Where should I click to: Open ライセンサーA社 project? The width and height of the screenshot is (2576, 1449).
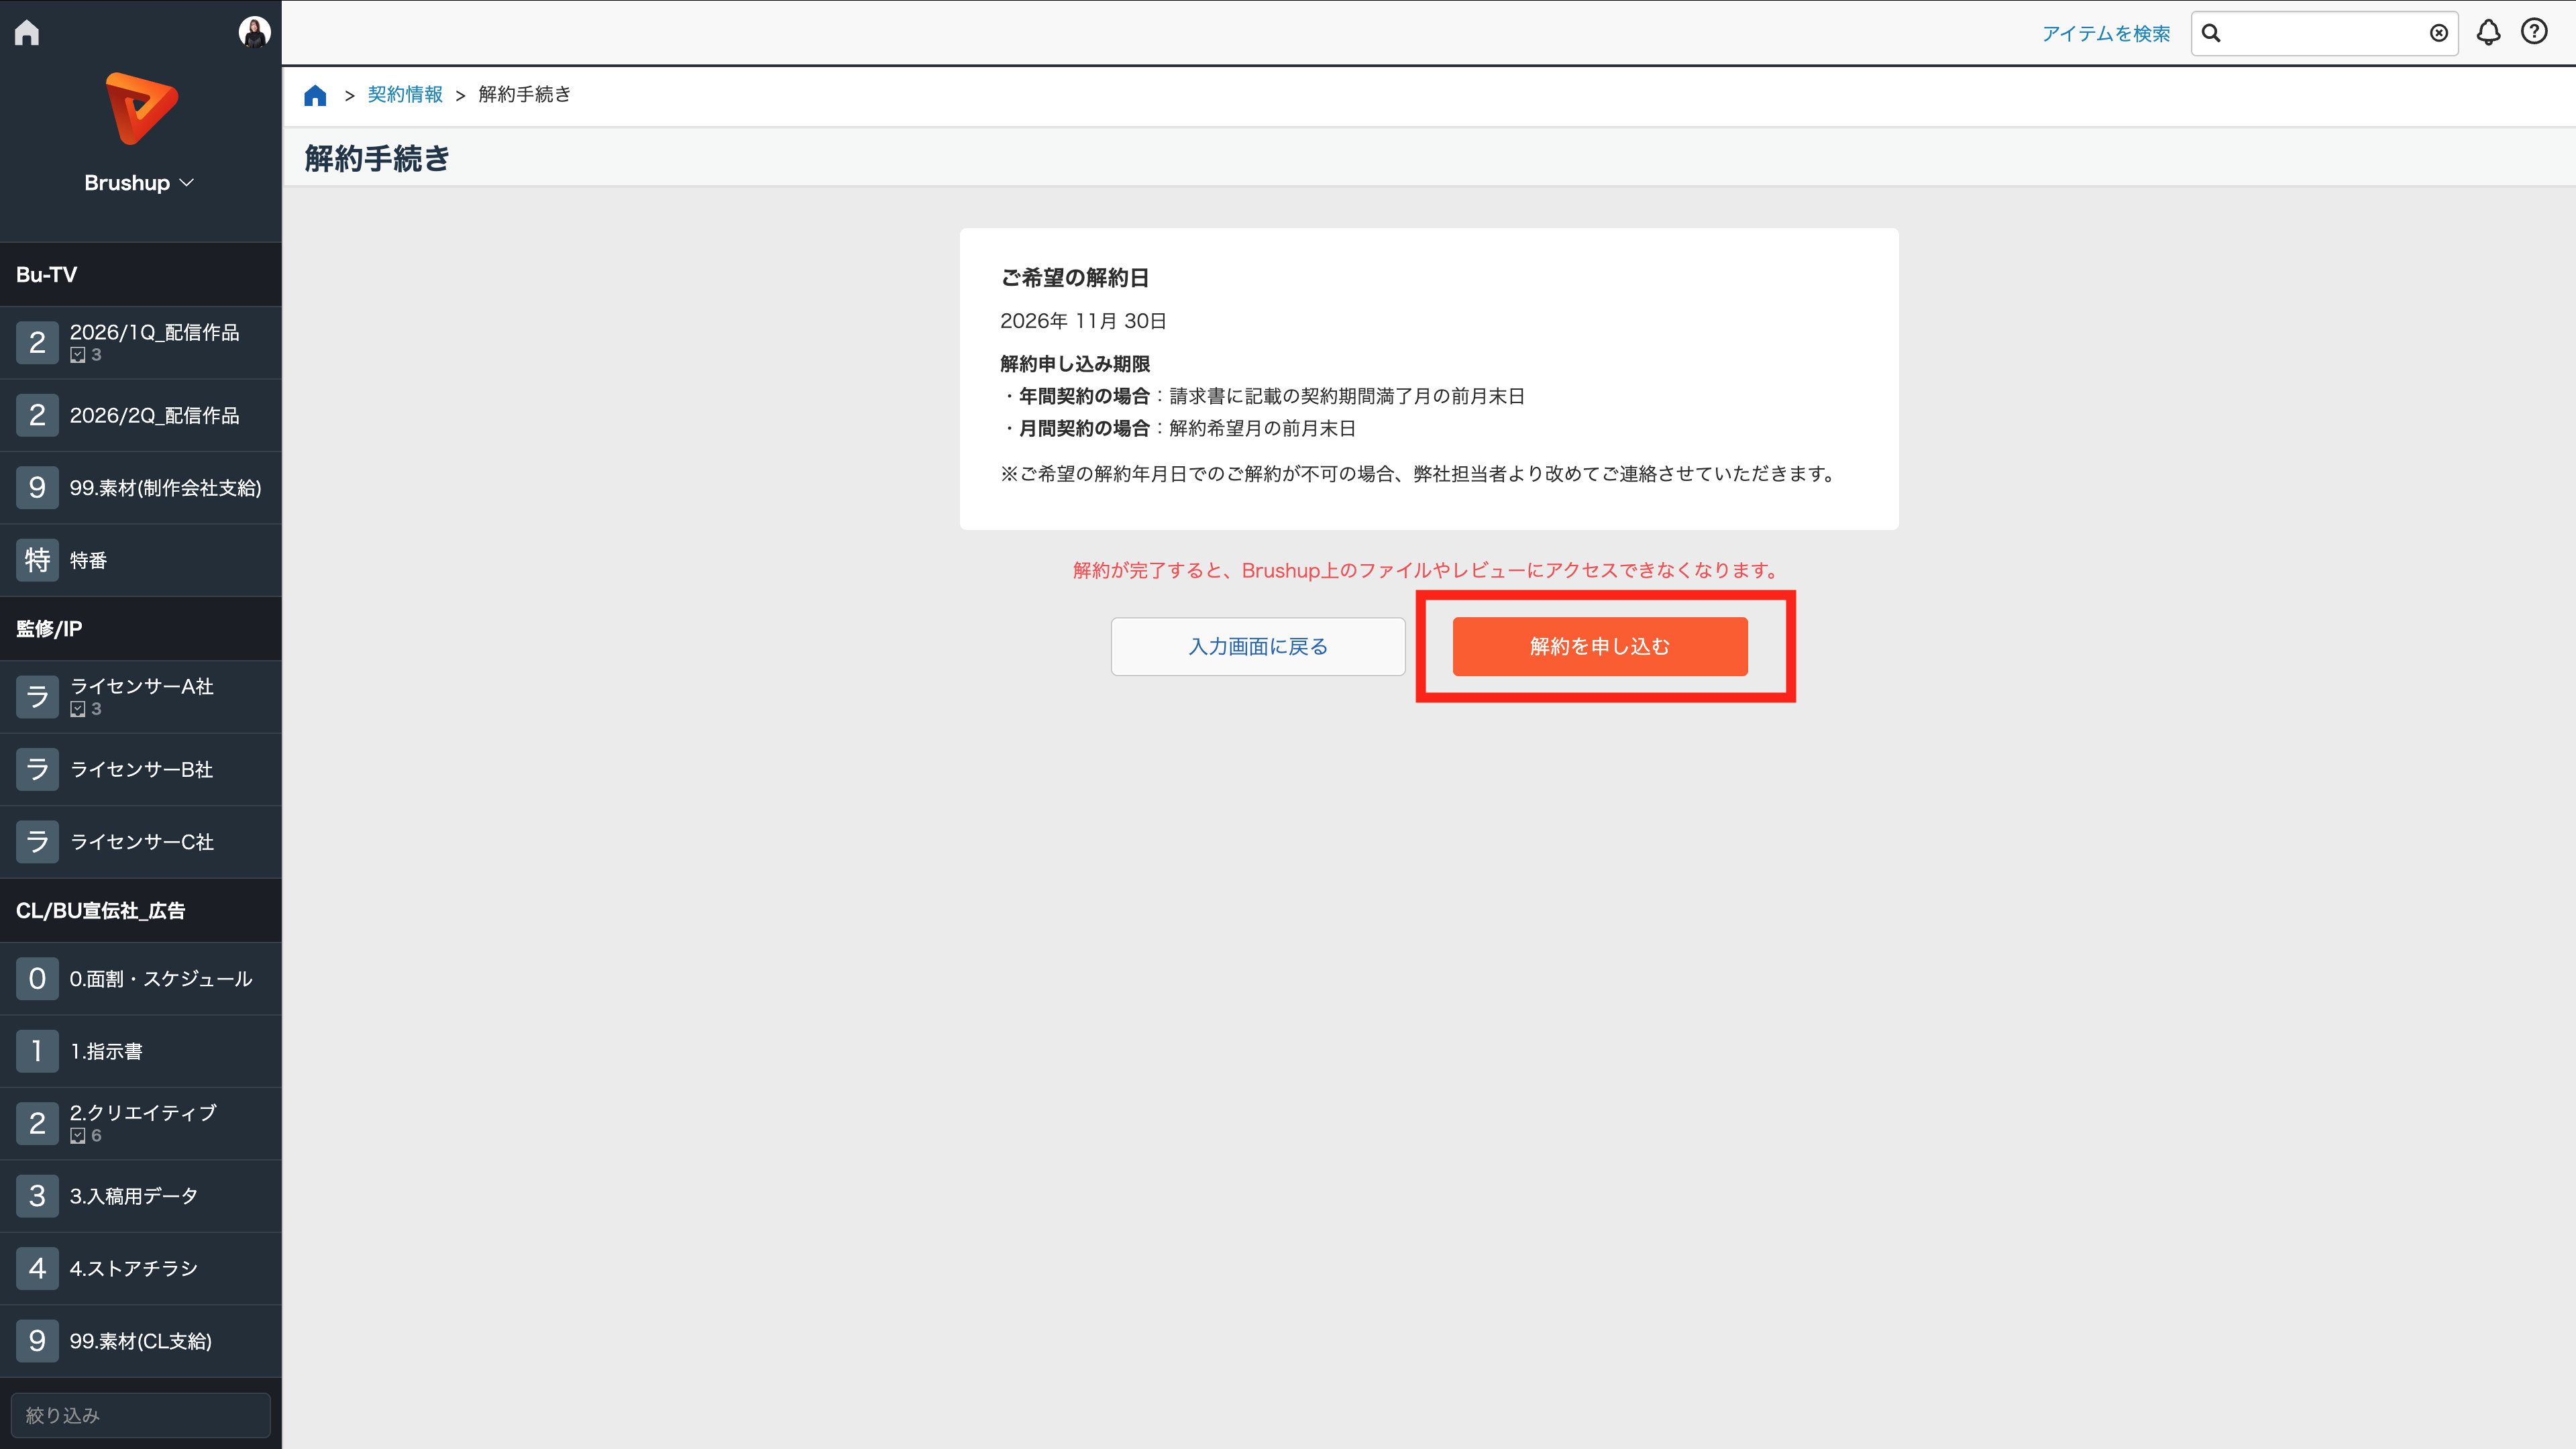click(x=141, y=697)
